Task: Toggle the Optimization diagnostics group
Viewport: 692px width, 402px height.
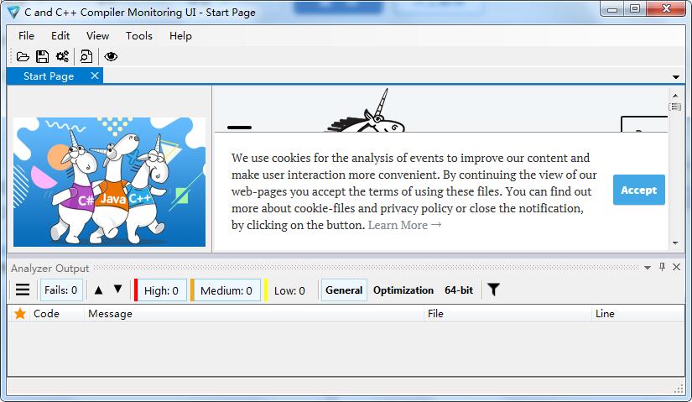Action: click(403, 290)
